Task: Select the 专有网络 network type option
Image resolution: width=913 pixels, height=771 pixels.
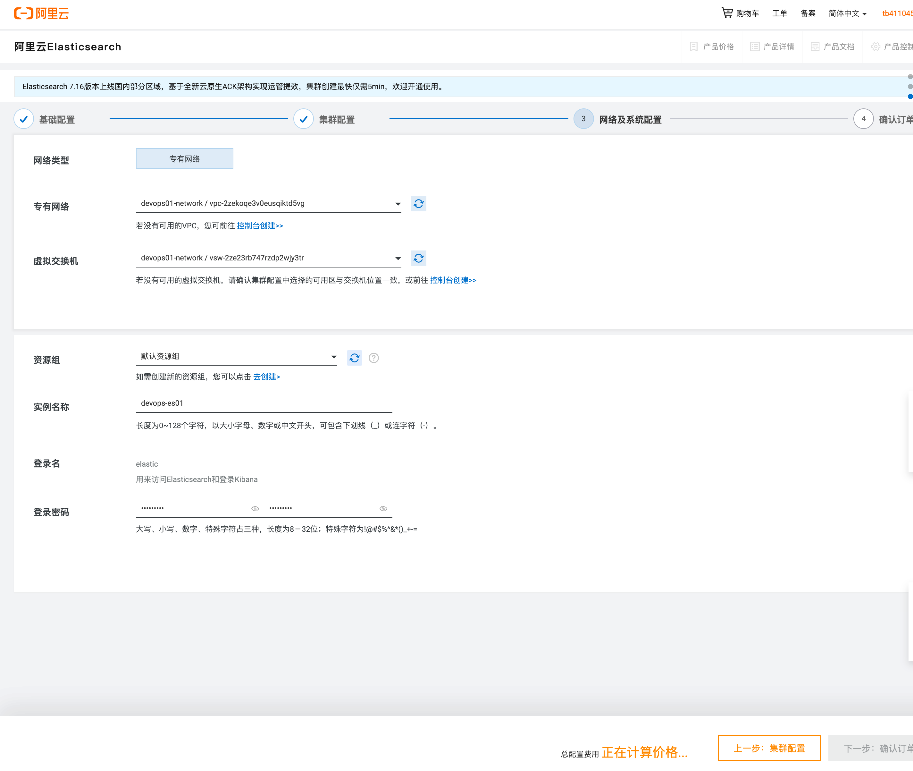Action: pos(184,159)
